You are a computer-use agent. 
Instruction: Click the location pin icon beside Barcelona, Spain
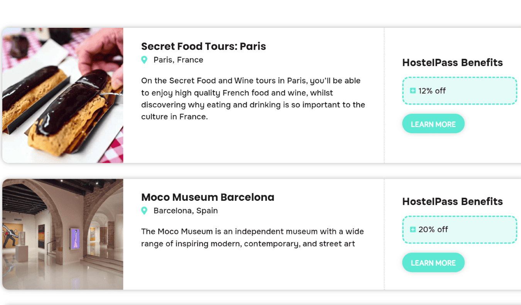pyautogui.click(x=144, y=211)
